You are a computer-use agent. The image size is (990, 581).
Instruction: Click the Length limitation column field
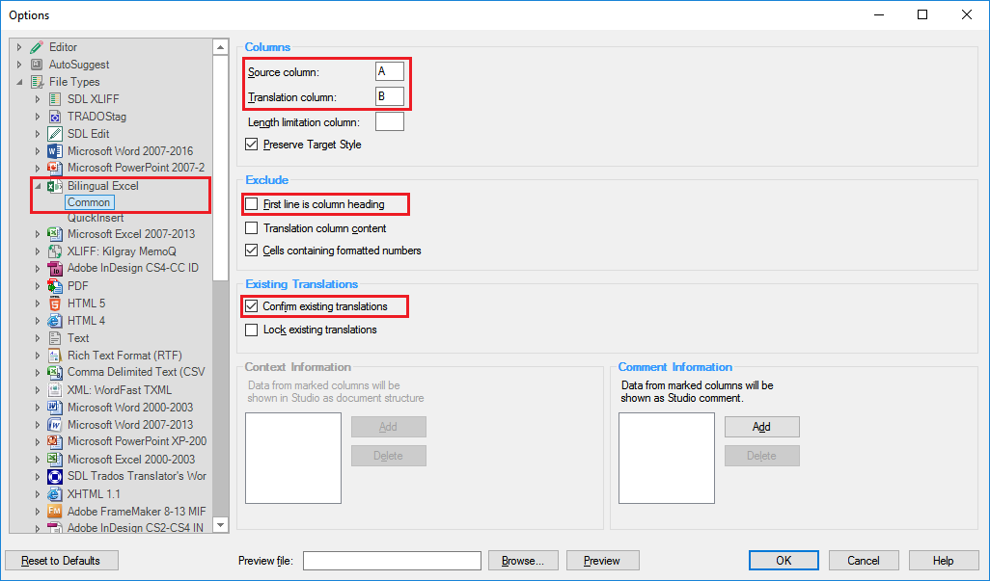[390, 121]
